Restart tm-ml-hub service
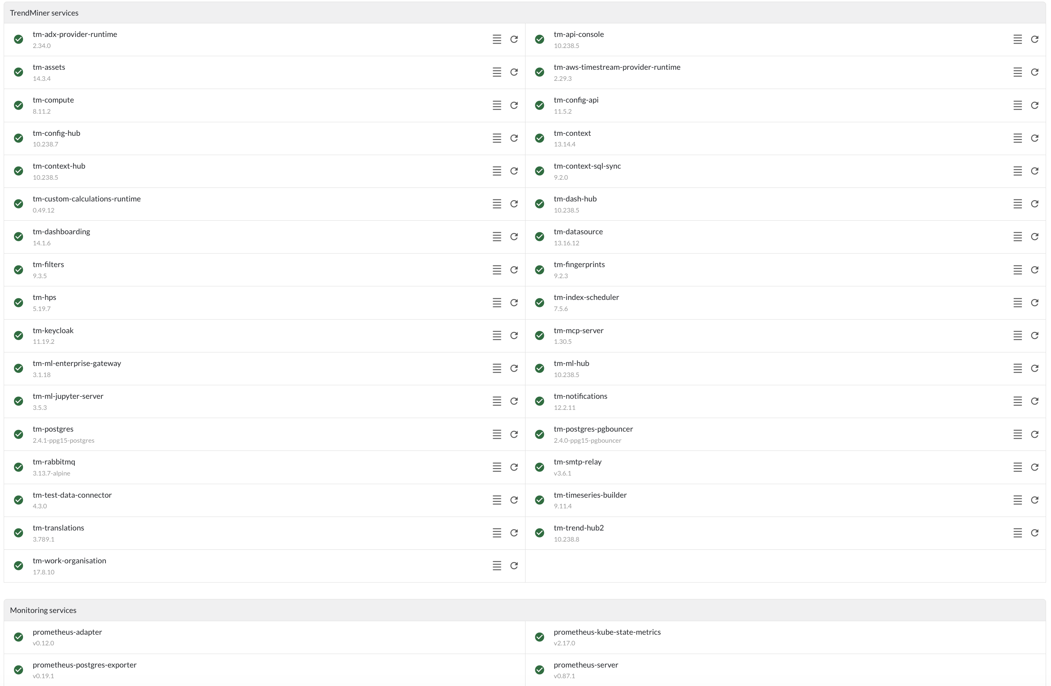This screenshot has width=1051, height=686. click(1035, 368)
